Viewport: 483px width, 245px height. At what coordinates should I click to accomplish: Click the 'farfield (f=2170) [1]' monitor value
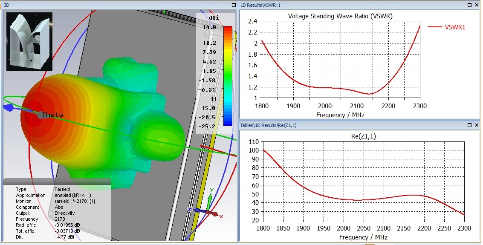click(x=75, y=201)
